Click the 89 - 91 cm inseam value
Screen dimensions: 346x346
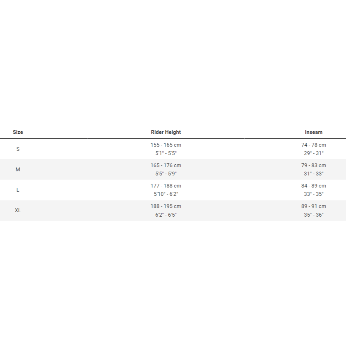coord(314,206)
